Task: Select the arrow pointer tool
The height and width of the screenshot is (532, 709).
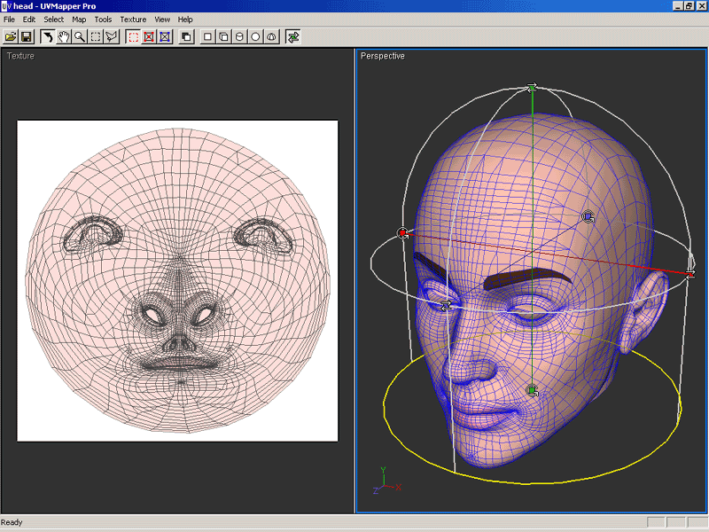Action: (x=48, y=36)
